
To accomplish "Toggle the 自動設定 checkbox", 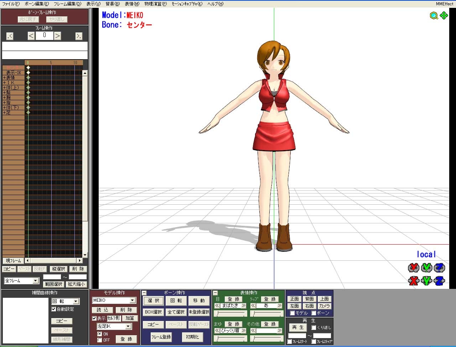I will coord(54,309).
